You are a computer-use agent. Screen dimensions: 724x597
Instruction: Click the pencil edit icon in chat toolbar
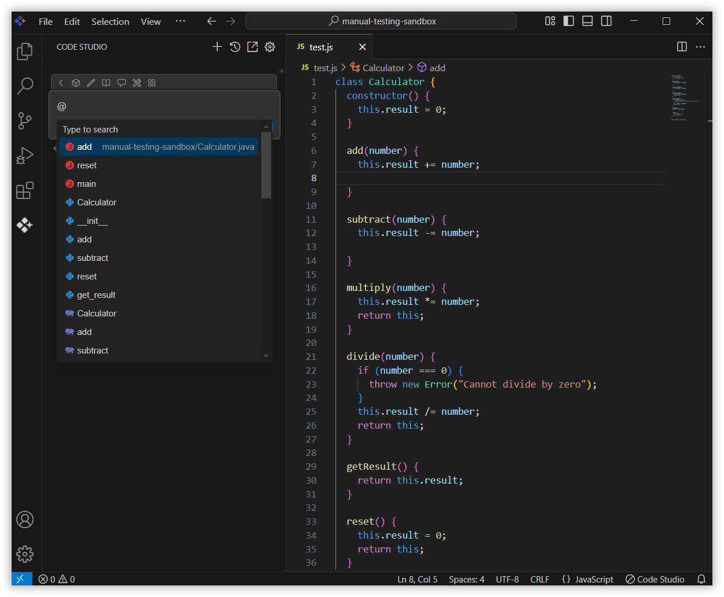coord(91,83)
